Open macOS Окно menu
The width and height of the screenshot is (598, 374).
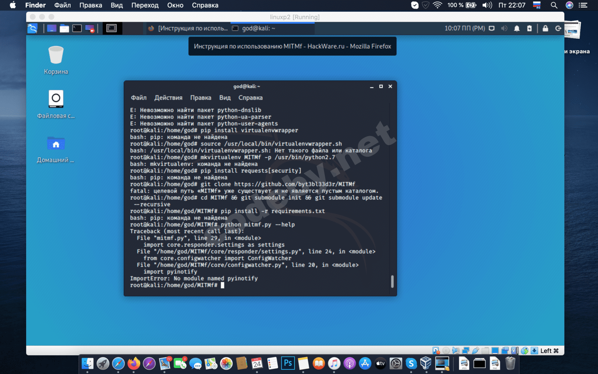coord(175,5)
